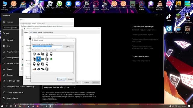Open Многозадачность settings section
193x108 pixels.
[11, 81]
